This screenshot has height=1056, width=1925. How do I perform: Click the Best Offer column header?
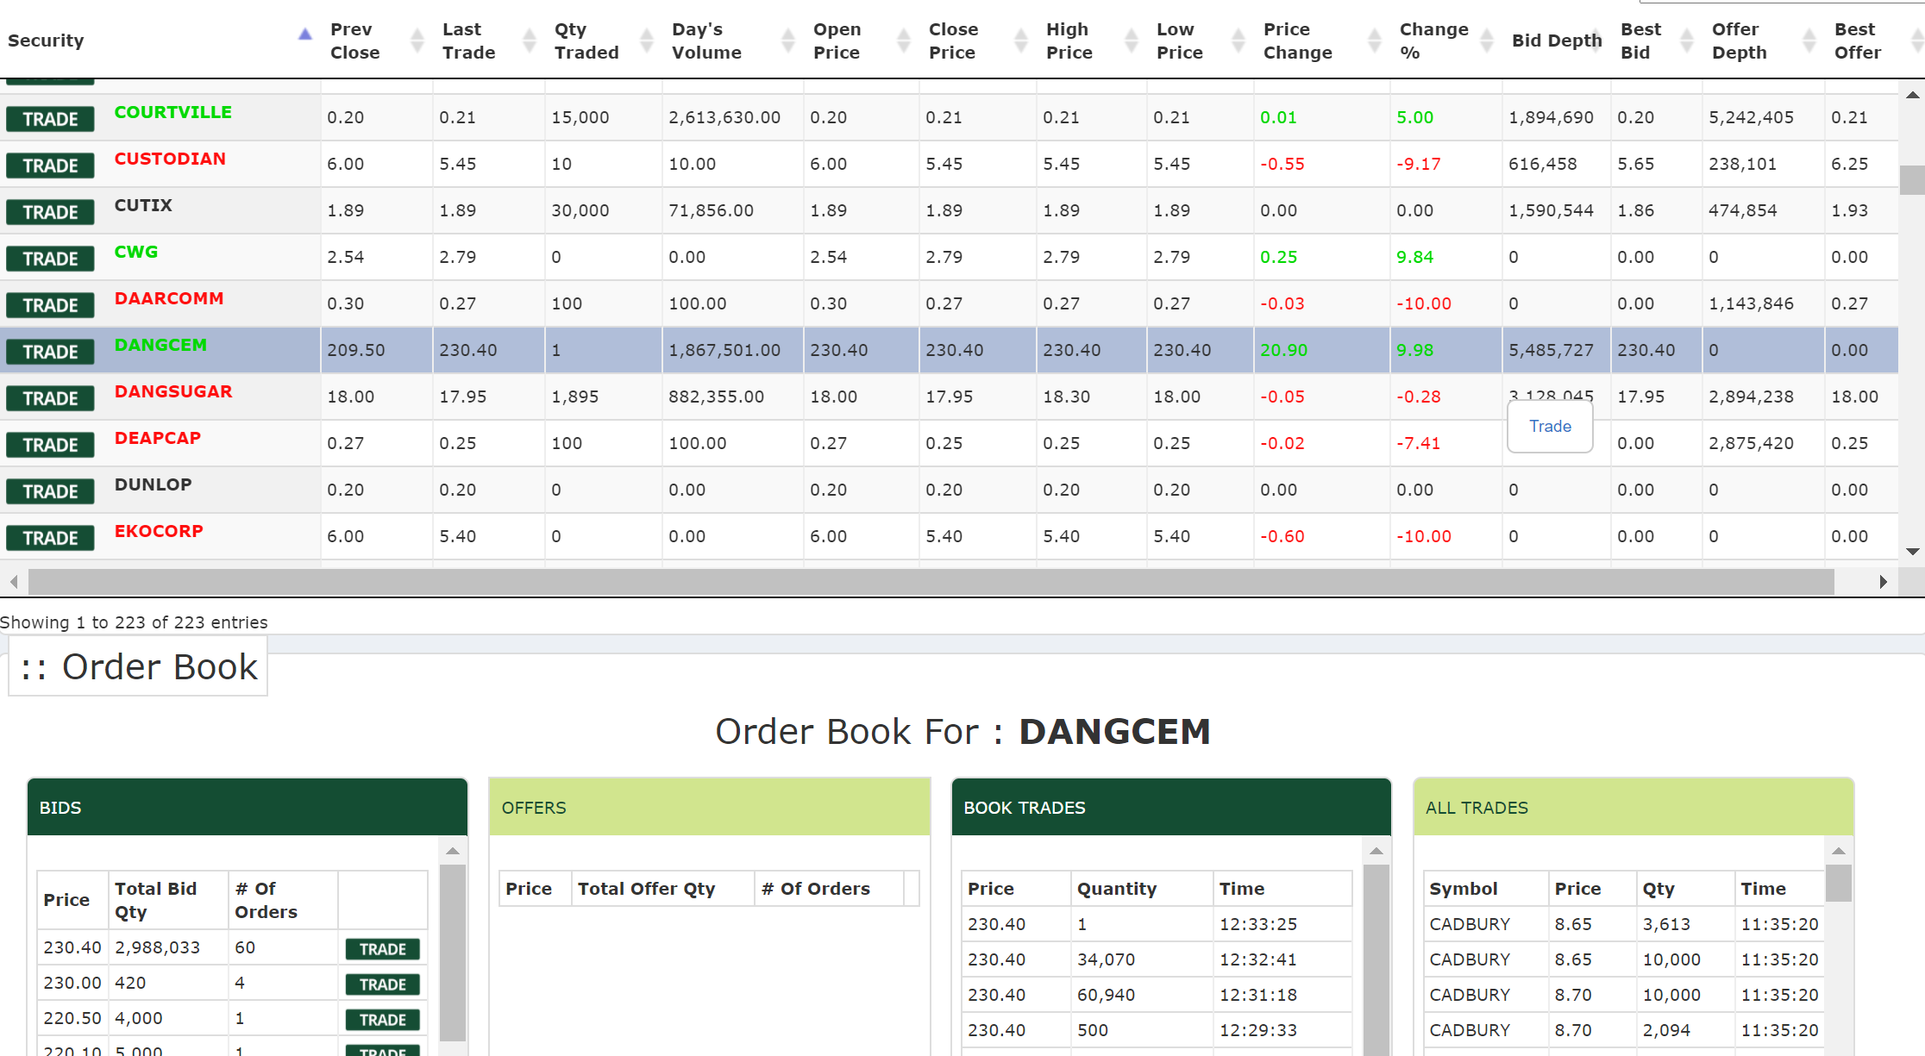coord(1858,41)
